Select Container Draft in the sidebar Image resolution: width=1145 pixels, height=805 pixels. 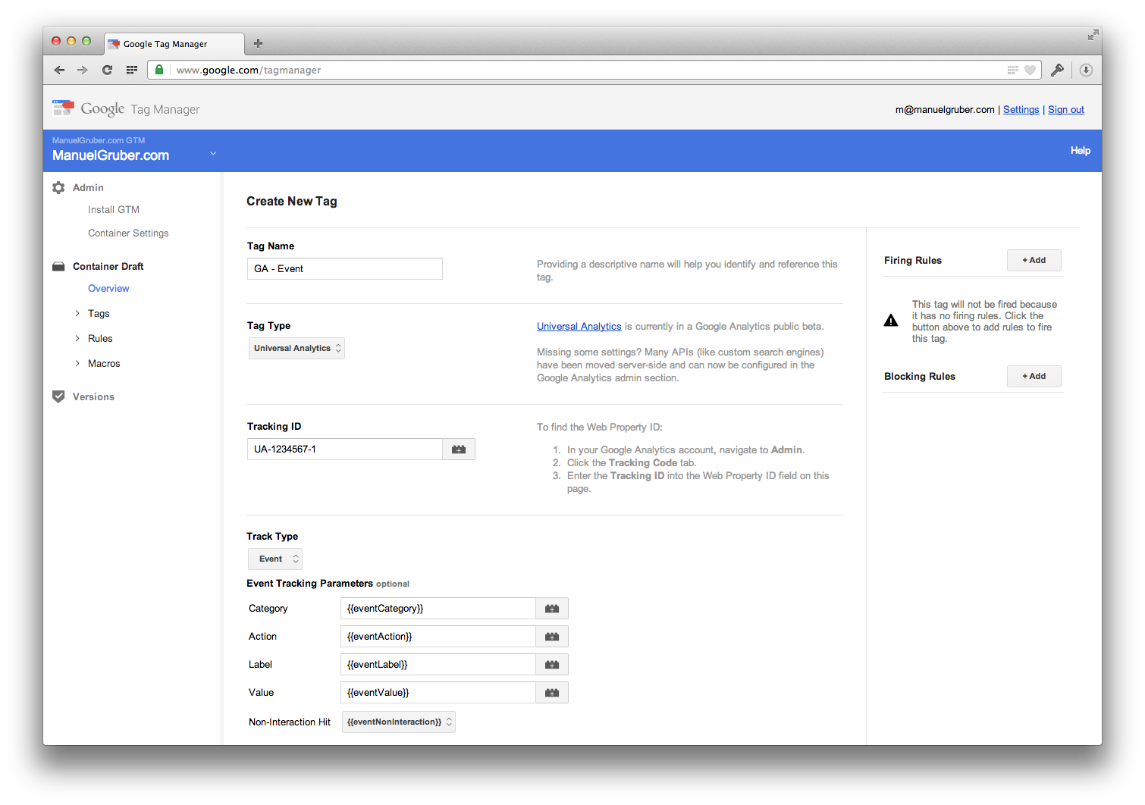point(108,266)
